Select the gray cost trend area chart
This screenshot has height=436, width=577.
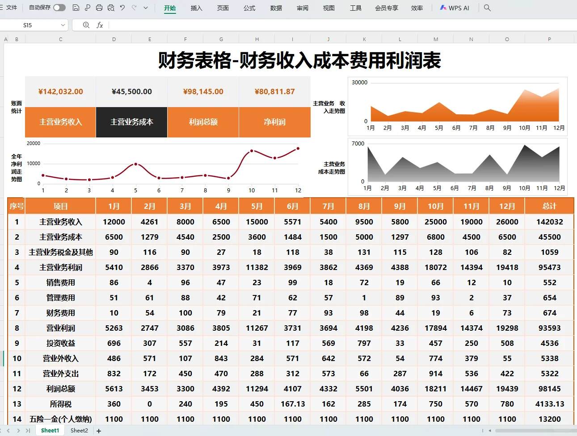pyautogui.click(x=458, y=166)
